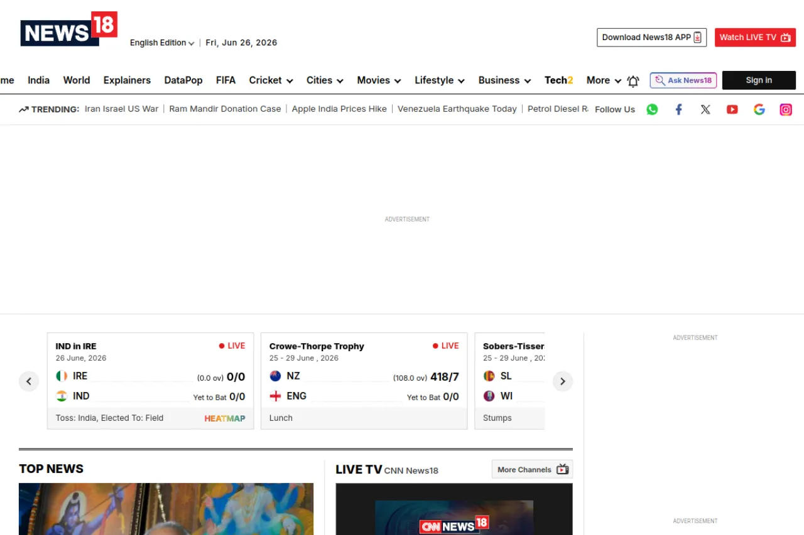Click the NZ score 418/7

click(x=445, y=377)
